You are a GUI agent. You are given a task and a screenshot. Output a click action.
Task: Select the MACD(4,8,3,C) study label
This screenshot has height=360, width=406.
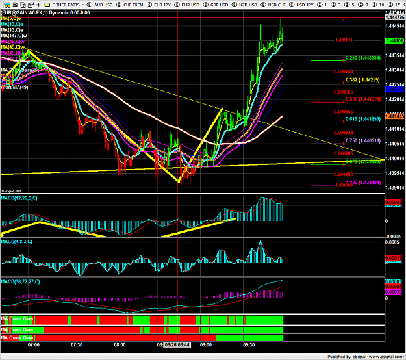17,242
